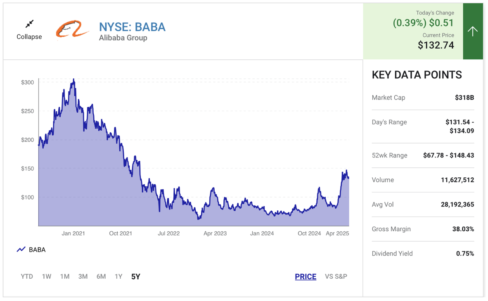
Task: Click the Alibaba Group company name
Action: click(x=123, y=38)
